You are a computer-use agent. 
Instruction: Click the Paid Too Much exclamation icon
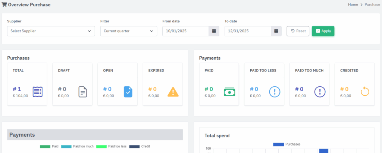point(320,92)
